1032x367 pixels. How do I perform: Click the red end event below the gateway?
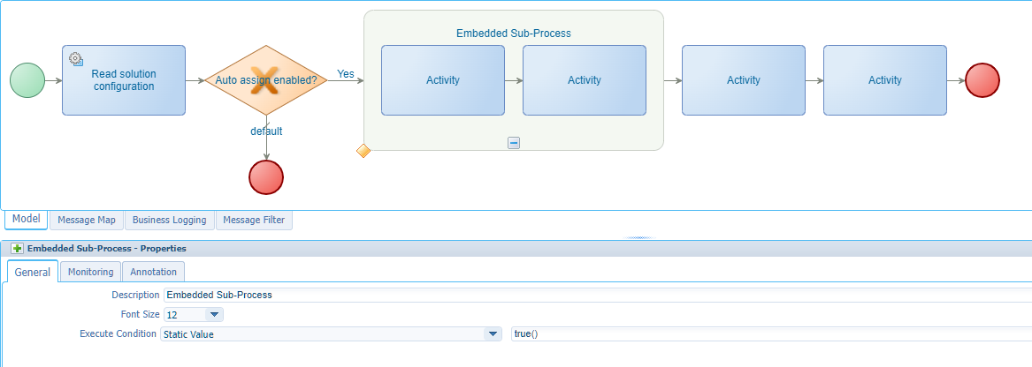[266, 177]
